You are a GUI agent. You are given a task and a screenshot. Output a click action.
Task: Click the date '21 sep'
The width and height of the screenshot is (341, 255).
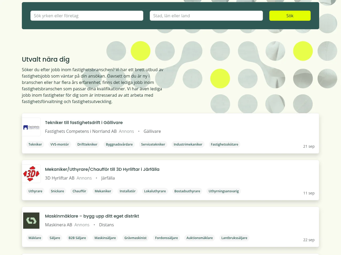(x=309, y=146)
